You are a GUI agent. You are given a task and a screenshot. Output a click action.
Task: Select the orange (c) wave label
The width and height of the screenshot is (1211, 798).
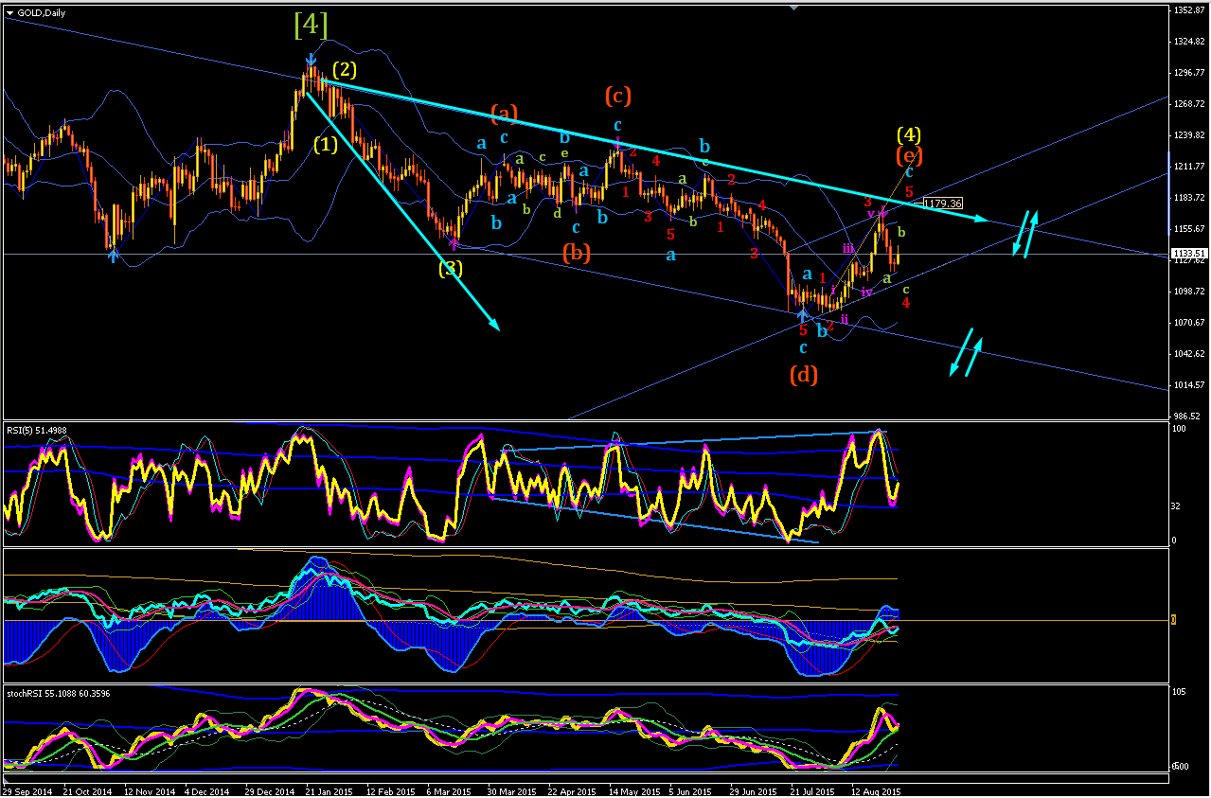coord(616,96)
